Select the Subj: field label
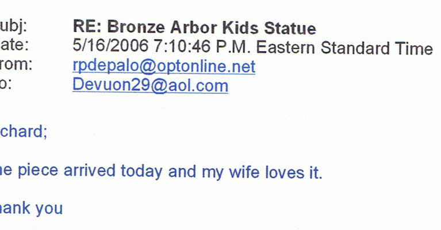Screen dimensions: 441x230 13,27
